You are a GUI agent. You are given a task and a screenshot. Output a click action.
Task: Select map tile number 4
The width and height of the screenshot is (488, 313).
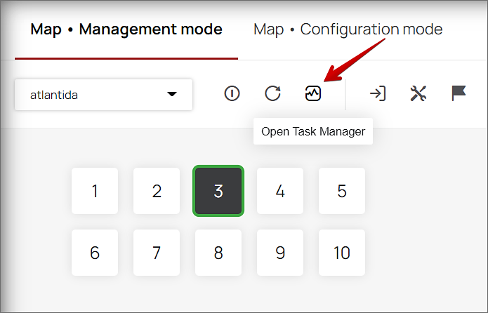280,191
